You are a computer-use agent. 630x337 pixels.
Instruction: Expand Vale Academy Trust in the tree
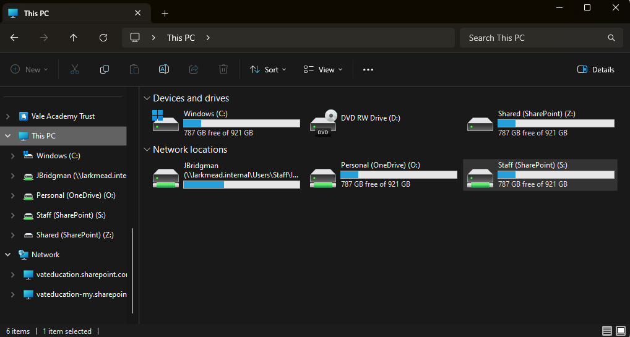[x=7, y=116]
